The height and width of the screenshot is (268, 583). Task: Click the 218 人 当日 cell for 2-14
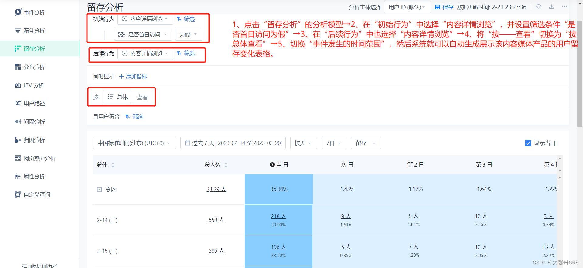tap(279, 216)
